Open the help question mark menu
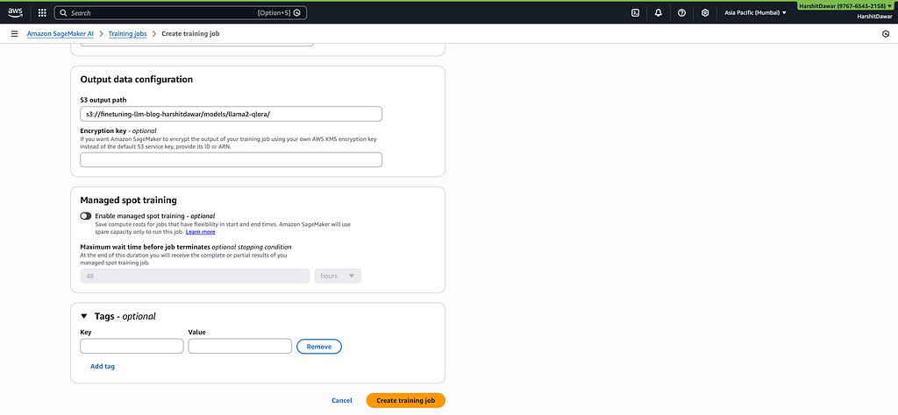The height and width of the screenshot is (415, 898). click(681, 12)
